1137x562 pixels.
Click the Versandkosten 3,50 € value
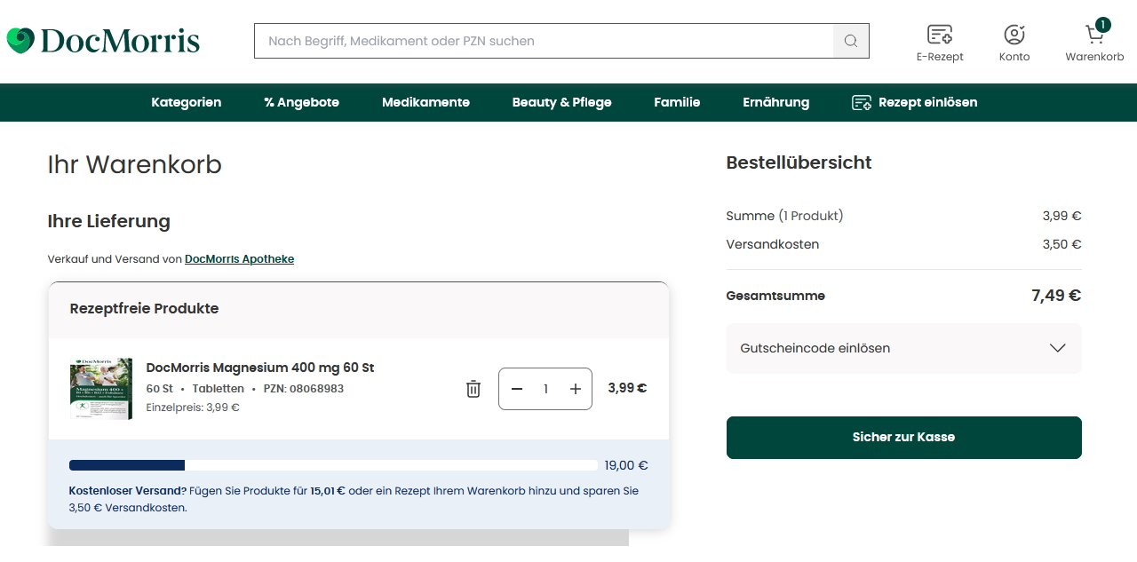click(1062, 244)
